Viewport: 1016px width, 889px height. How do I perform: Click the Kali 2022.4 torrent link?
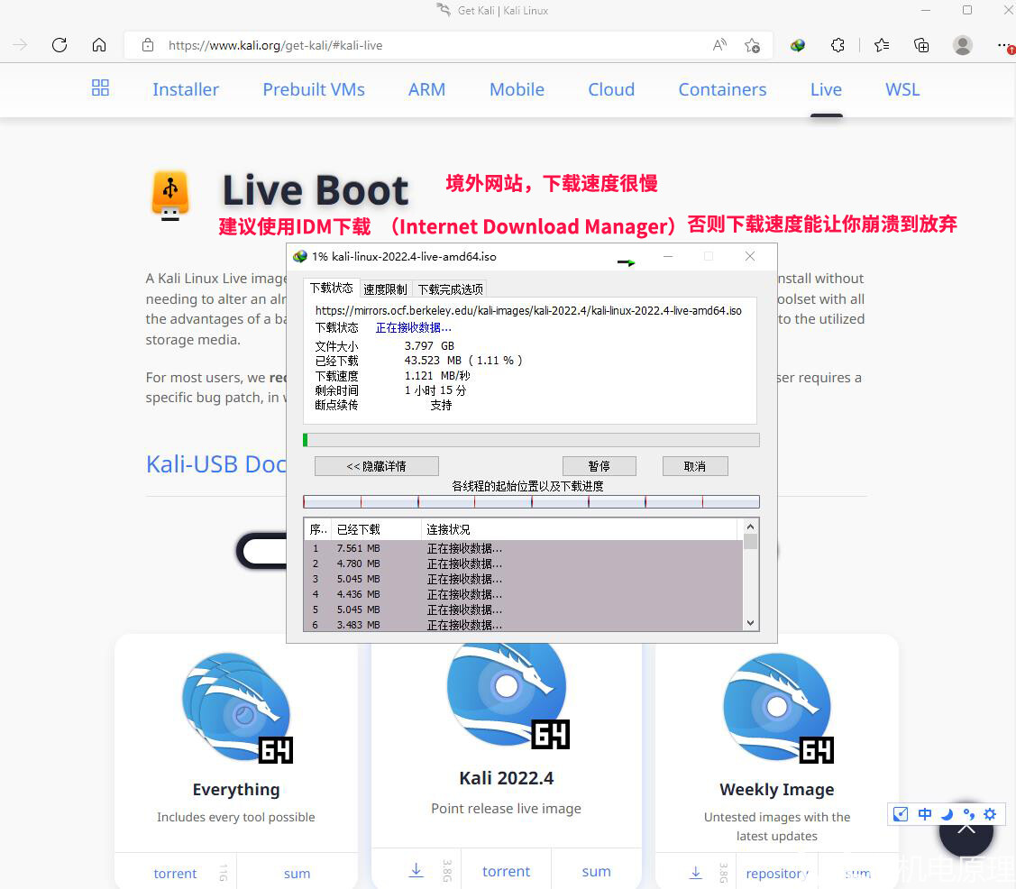[506, 872]
